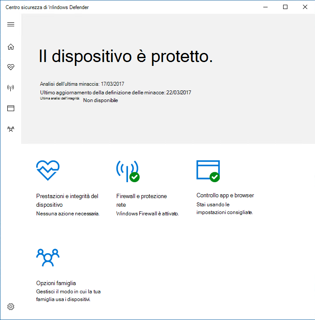Click 'Gestisci il modo in cui la tua famiglia' text
The height and width of the screenshot is (320, 315).
(69, 295)
